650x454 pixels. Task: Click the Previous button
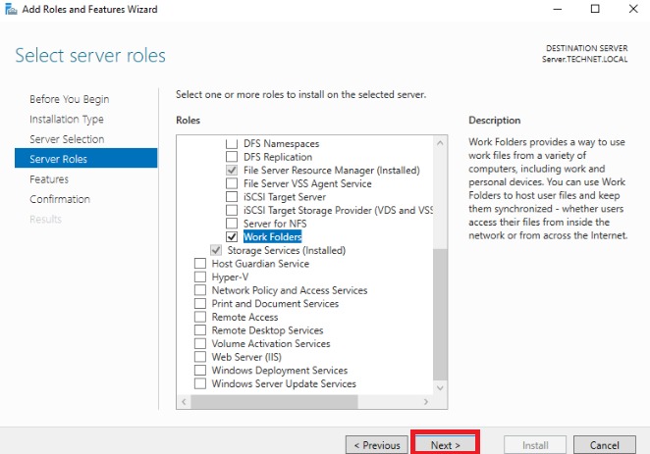click(377, 445)
